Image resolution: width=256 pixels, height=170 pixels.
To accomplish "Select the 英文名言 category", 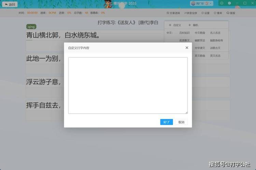I will [215, 56].
